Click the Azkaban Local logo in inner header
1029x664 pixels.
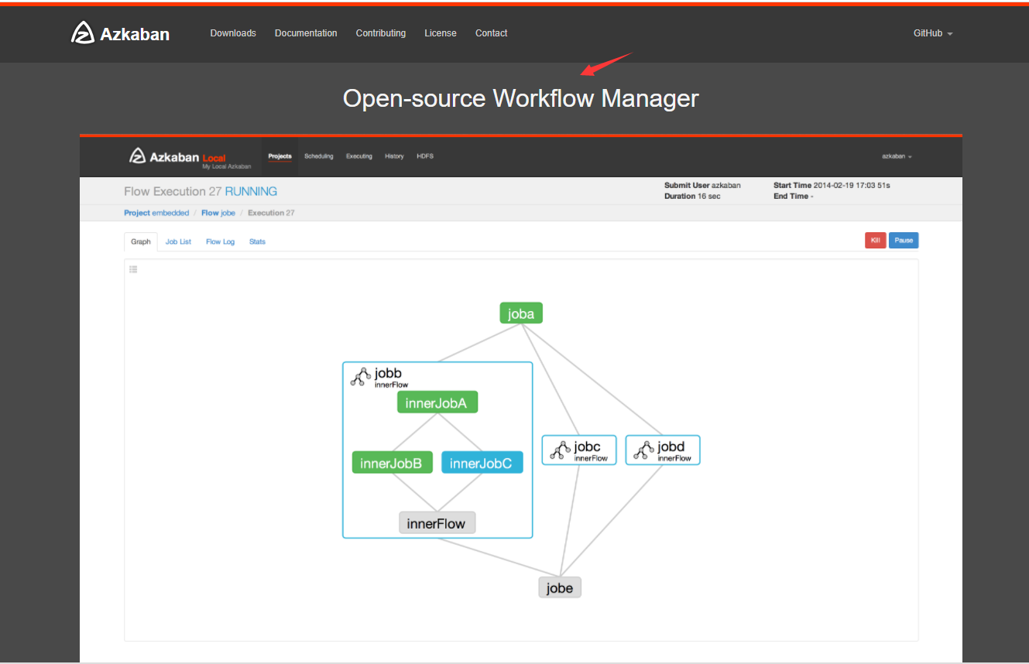point(190,157)
